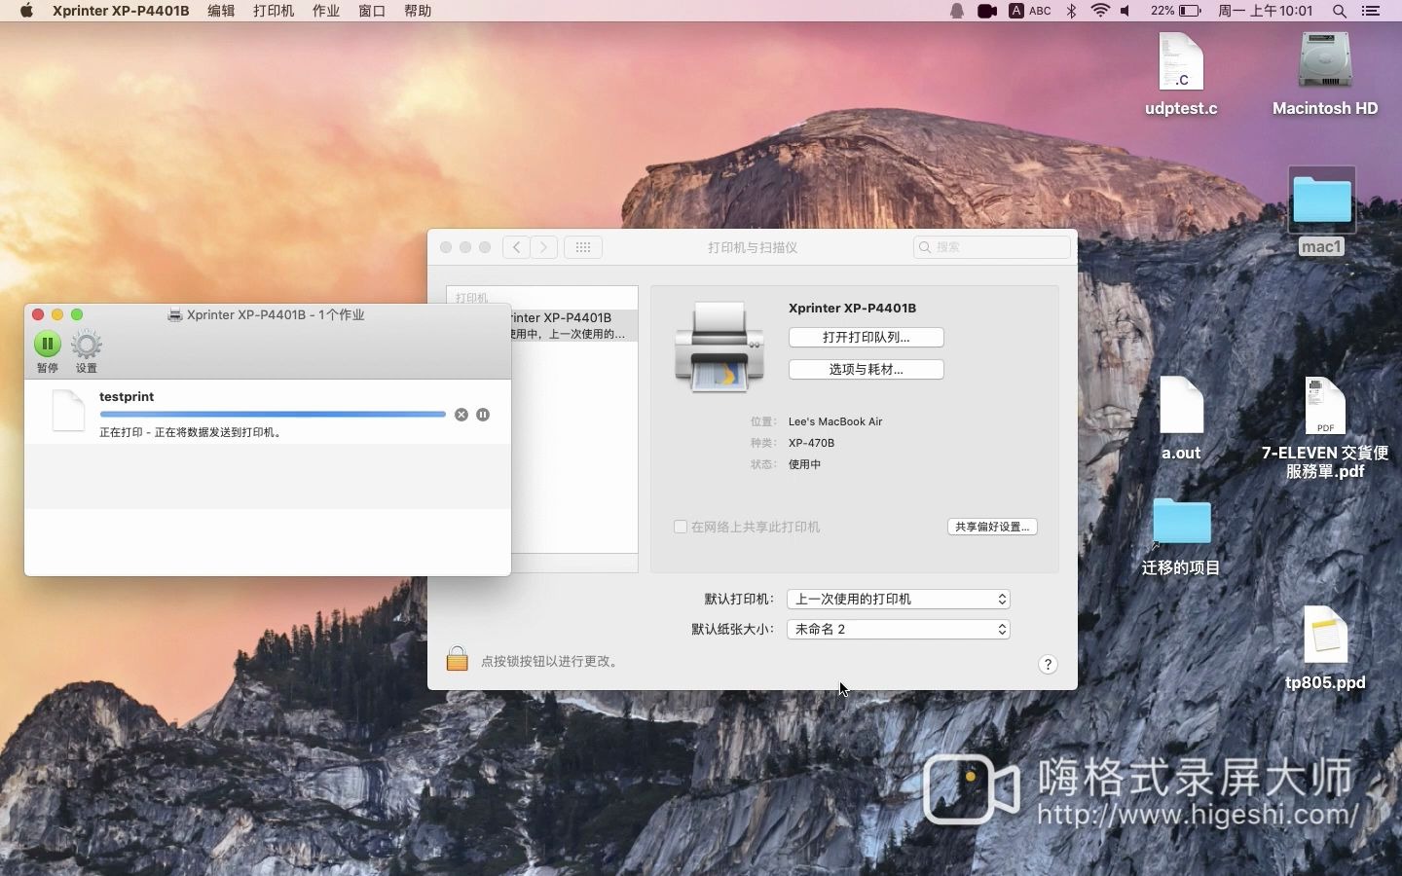Expand the default printer dropdown
The height and width of the screenshot is (876, 1402).
click(899, 599)
